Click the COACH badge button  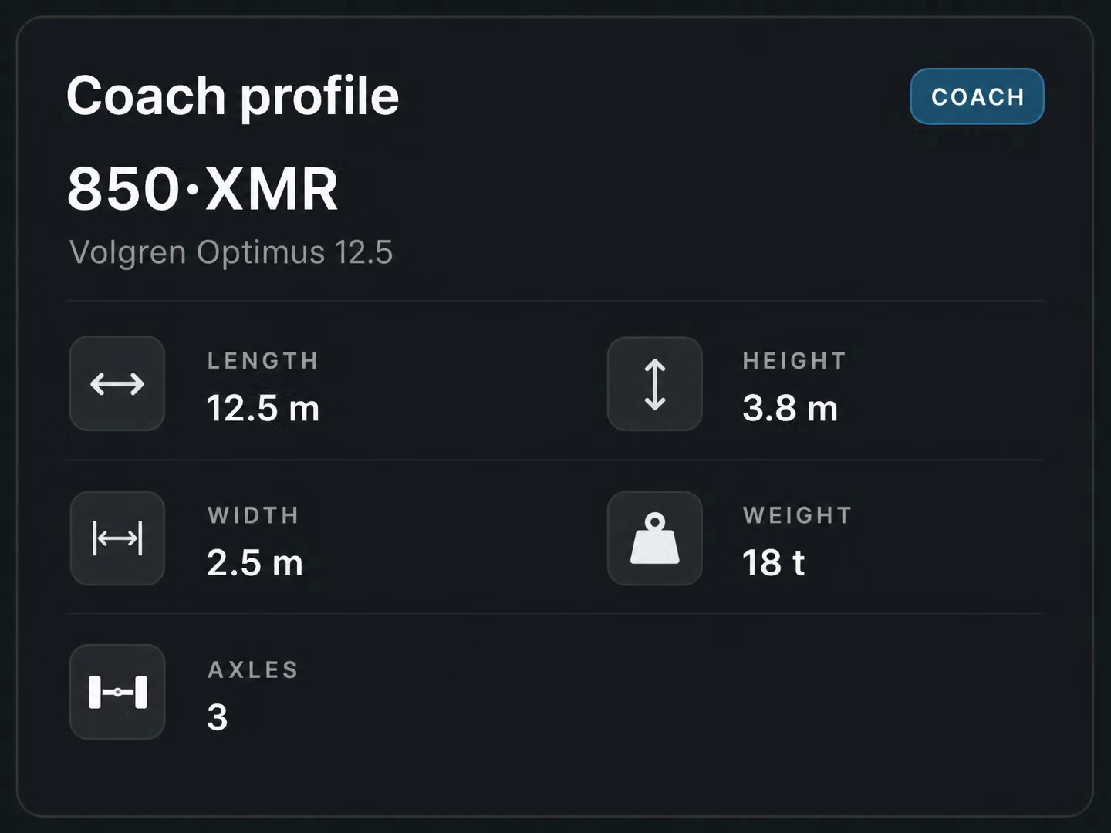(x=977, y=96)
